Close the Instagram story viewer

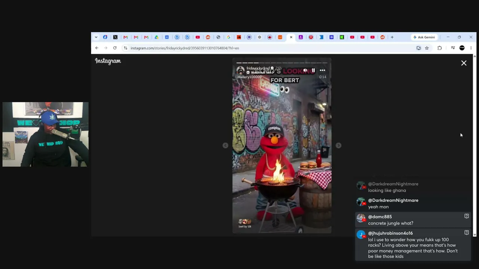coord(464,63)
